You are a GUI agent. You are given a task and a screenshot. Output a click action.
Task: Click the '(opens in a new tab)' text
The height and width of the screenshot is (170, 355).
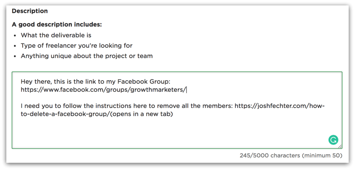point(142,114)
